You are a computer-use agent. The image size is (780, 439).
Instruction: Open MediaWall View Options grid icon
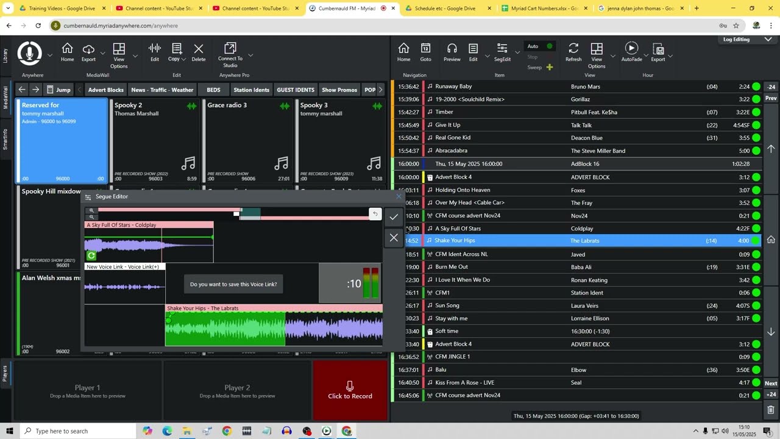coord(119,49)
